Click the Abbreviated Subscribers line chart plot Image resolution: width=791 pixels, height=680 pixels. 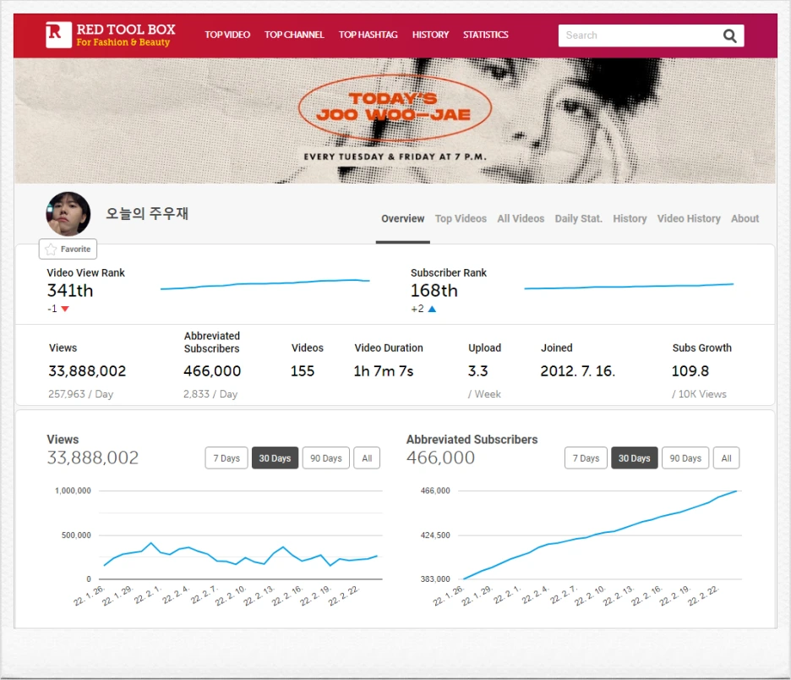click(x=600, y=535)
